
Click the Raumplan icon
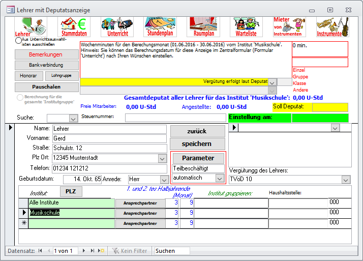click(203, 26)
